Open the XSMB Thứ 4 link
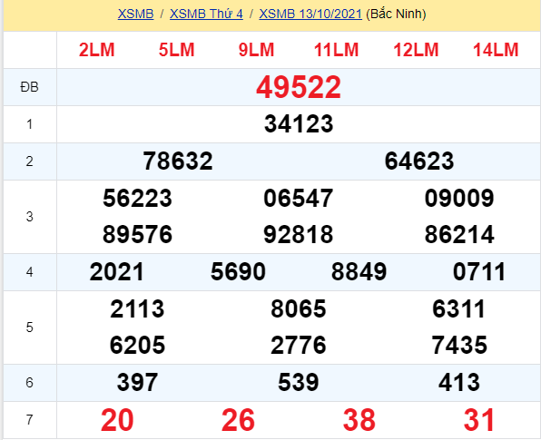This screenshot has height=440, width=541. (206, 15)
